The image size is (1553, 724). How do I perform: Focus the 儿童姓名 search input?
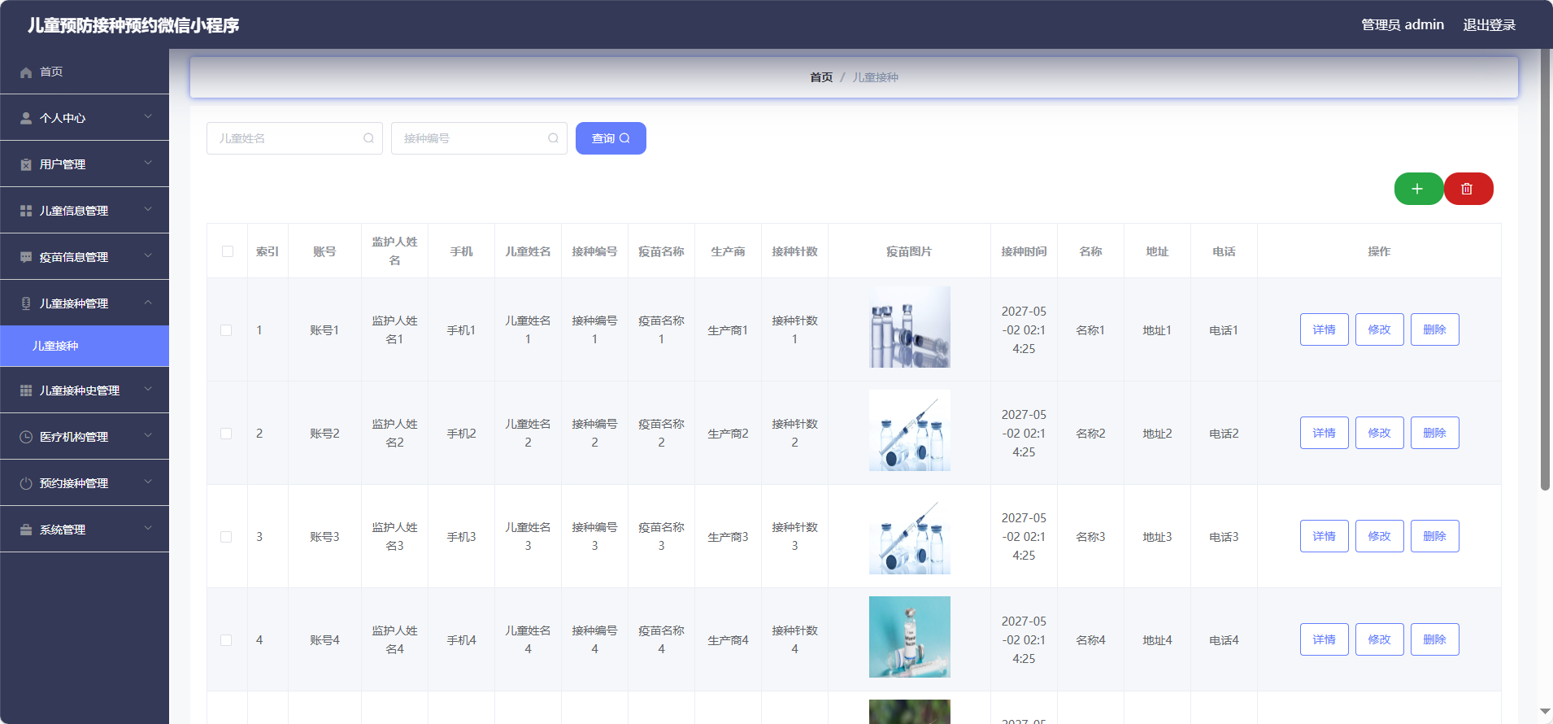[294, 138]
